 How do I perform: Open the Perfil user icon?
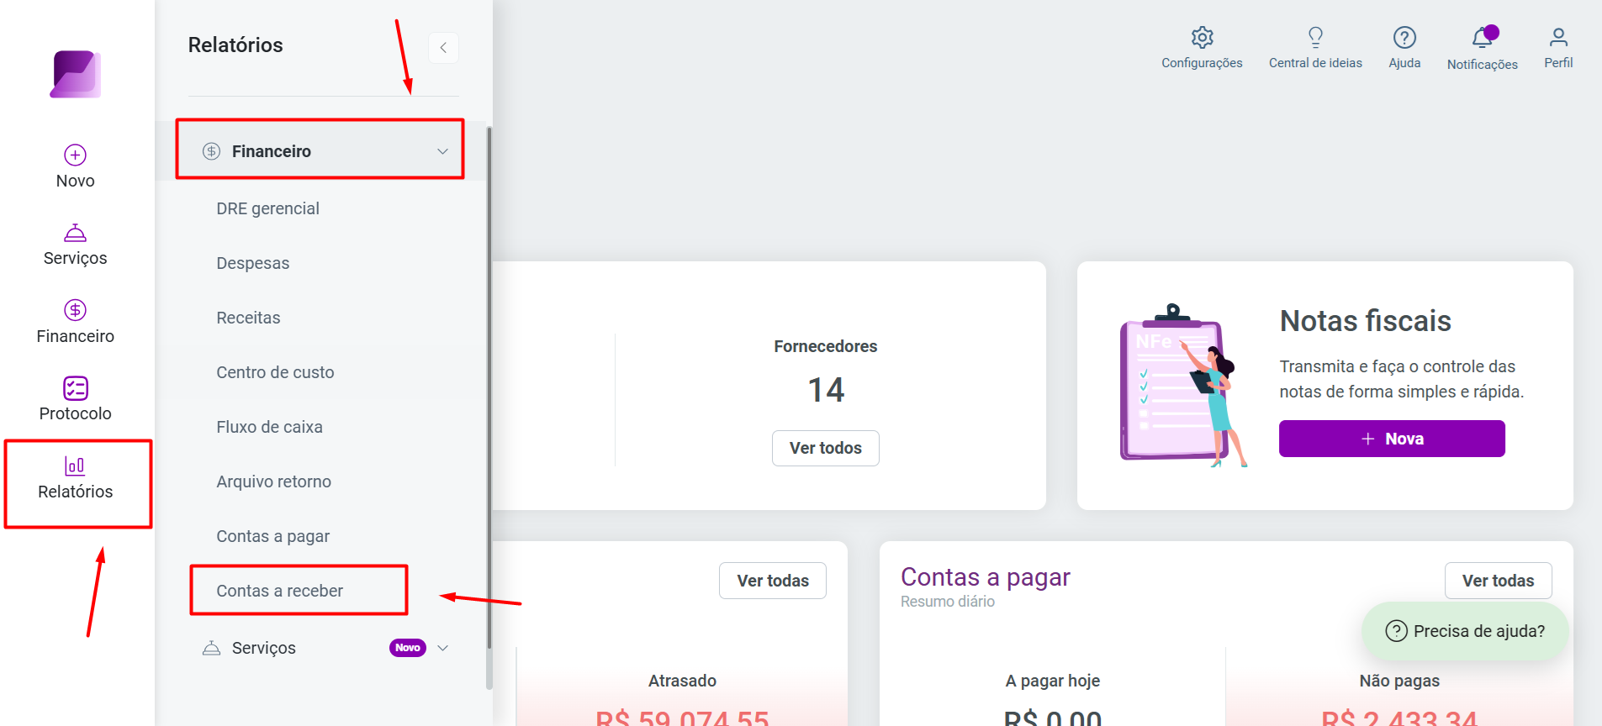click(1558, 37)
